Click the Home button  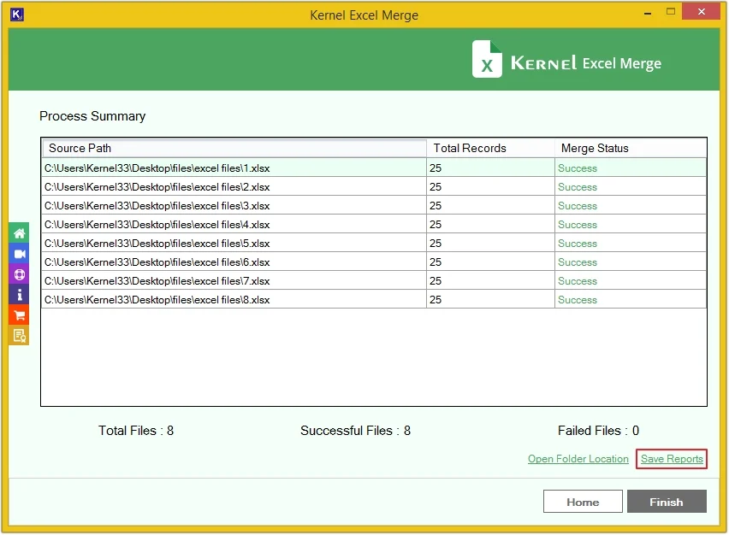583,502
